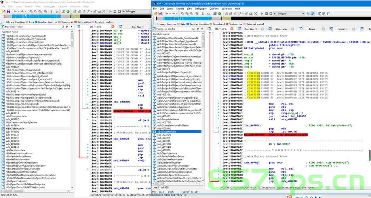This screenshot has height=198, width=371.
Task: Select HdcCloseHandle in the left functions list
Action: (15, 128)
